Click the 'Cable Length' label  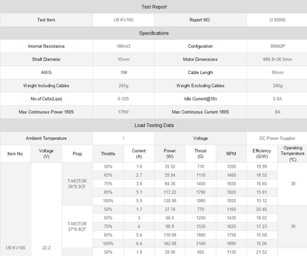click(200, 73)
